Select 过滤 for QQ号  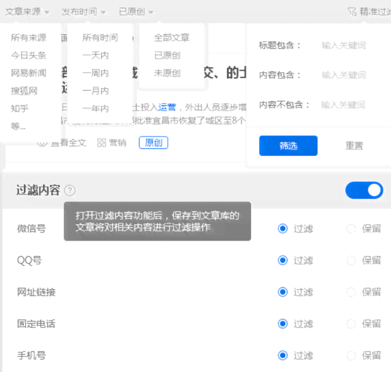click(282, 261)
